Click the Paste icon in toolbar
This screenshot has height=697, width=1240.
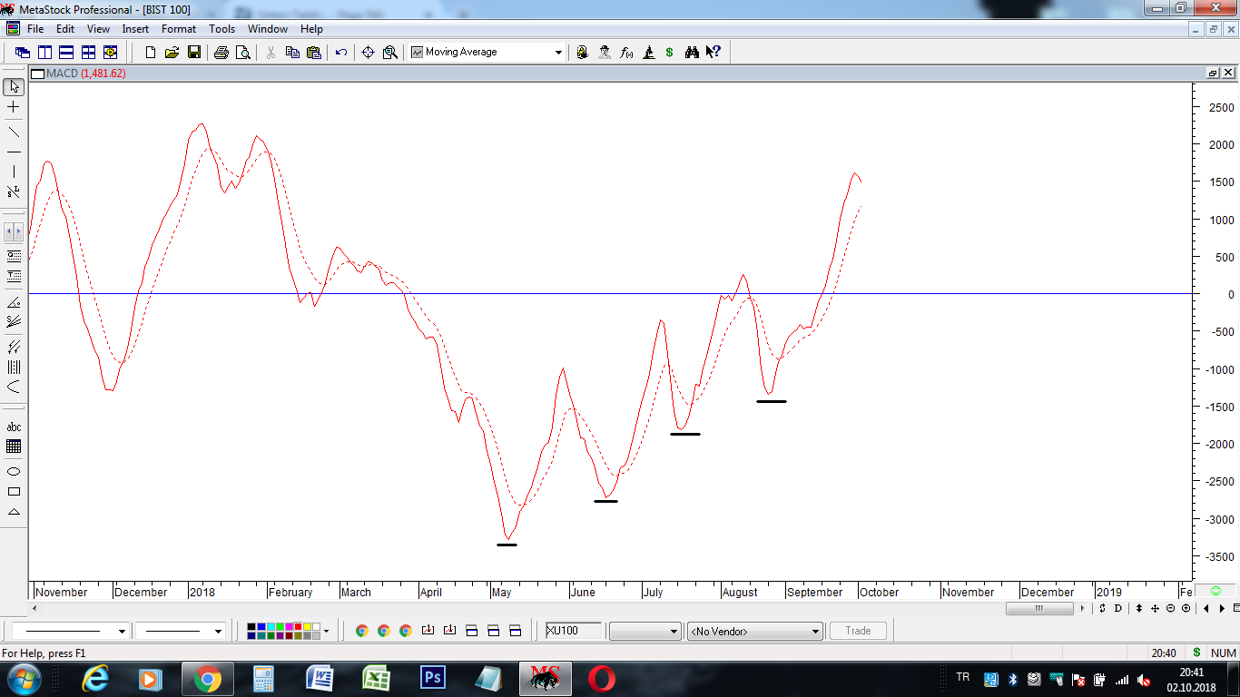(314, 53)
